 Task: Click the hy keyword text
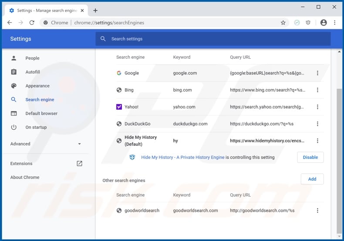175,141
